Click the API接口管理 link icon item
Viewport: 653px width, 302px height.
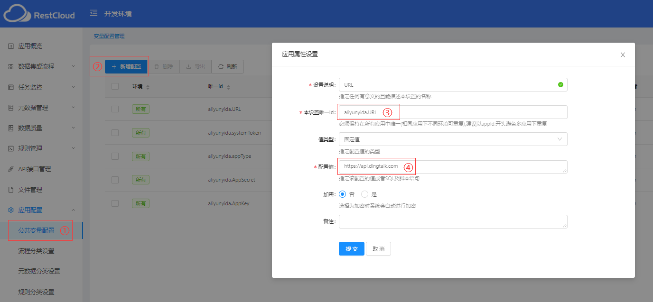34,169
